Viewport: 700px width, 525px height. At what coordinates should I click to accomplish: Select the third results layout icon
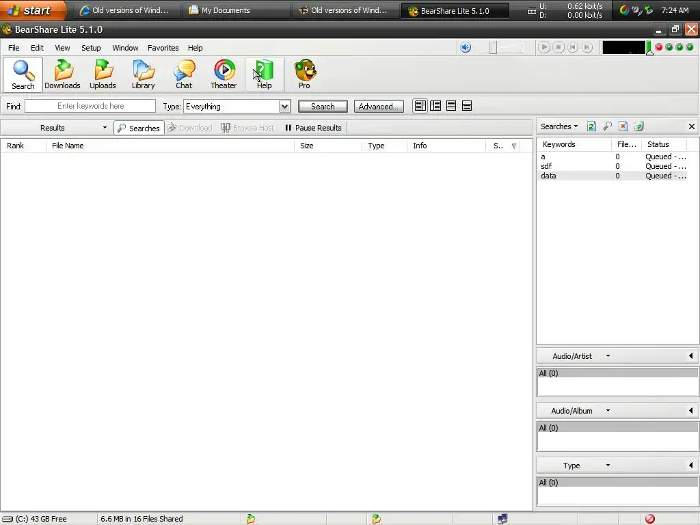(x=451, y=106)
